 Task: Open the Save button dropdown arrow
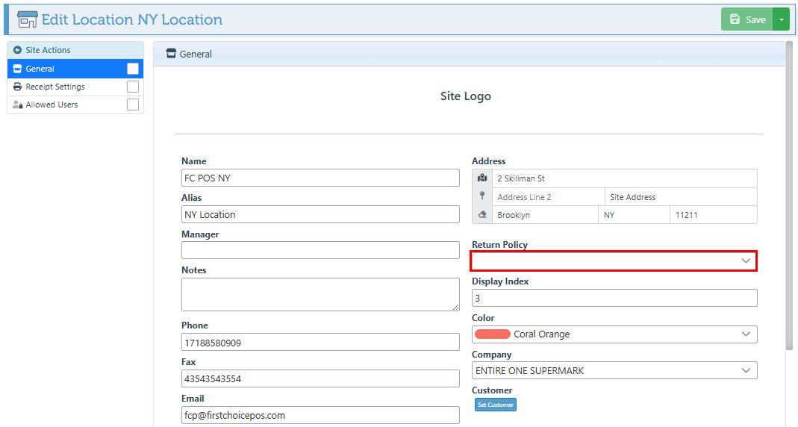tap(782, 19)
